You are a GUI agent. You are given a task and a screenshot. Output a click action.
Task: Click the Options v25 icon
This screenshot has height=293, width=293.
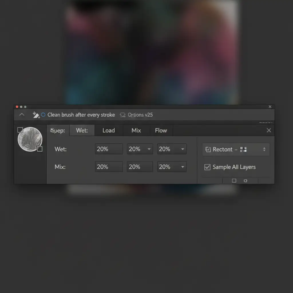click(123, 115)
